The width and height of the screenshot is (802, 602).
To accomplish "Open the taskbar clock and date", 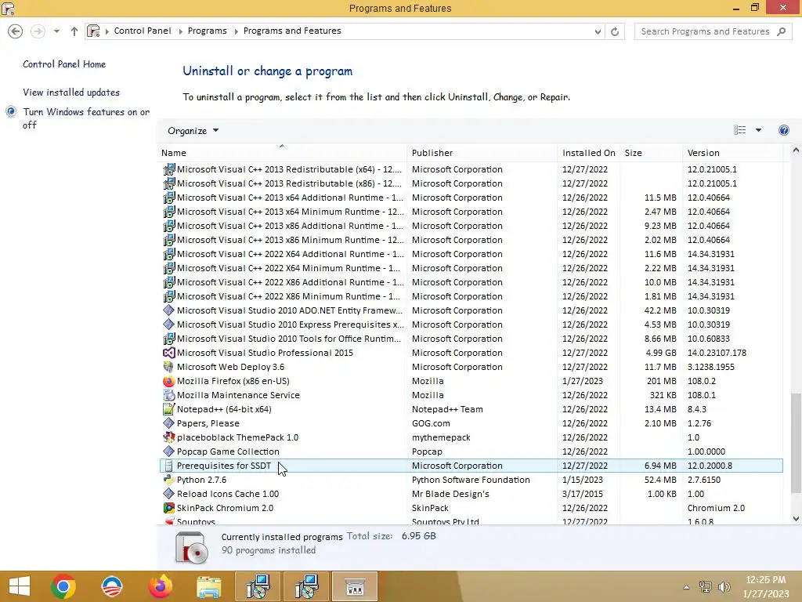I will pyautogui.click(x=766, y=586).
